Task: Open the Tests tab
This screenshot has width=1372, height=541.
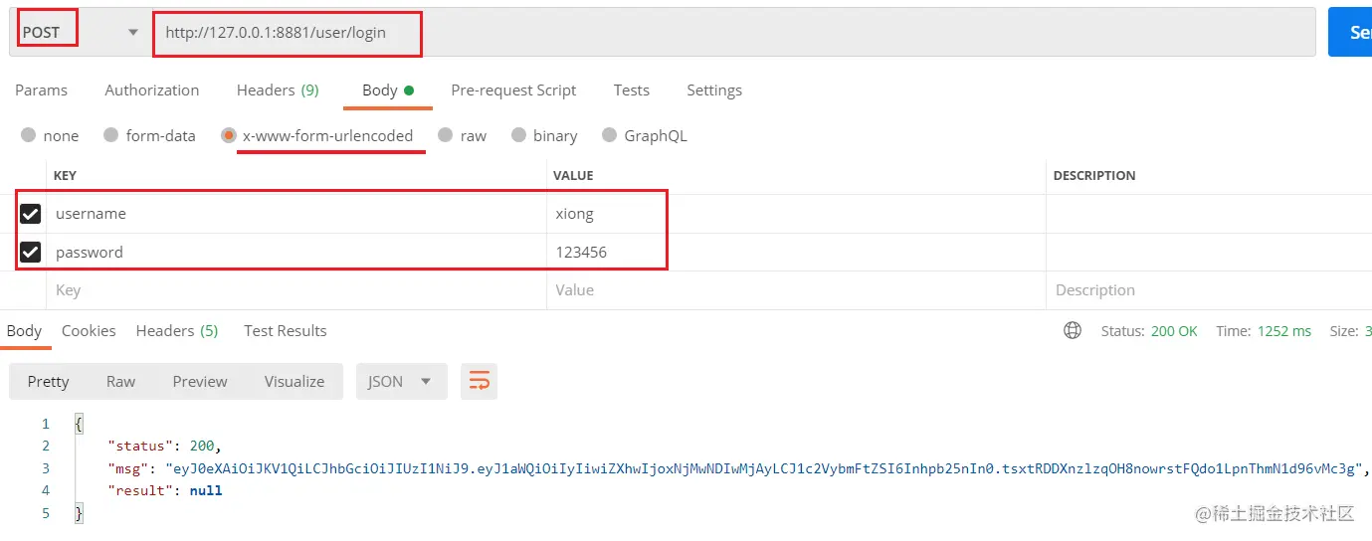Action: pyautogui.click(x=632, y=90)
